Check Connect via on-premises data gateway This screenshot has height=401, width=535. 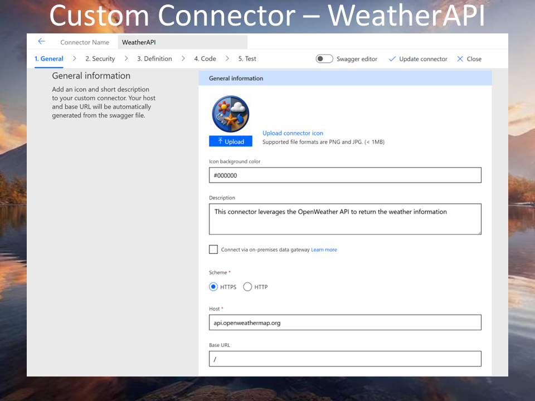[213, 250]
